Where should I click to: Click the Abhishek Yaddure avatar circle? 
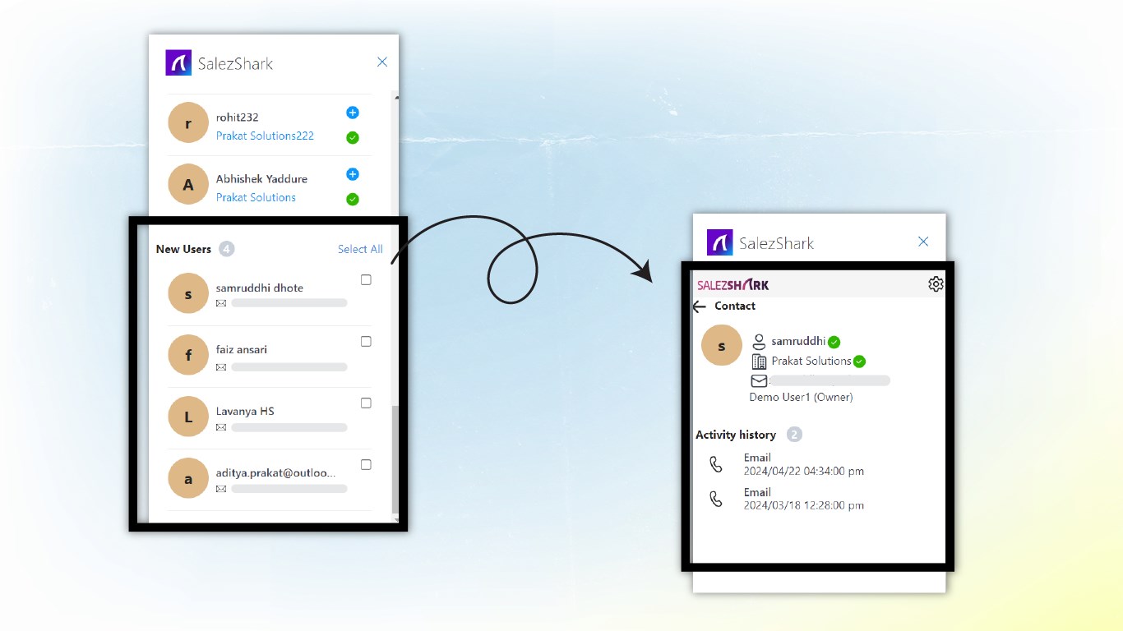pos(188,185)
